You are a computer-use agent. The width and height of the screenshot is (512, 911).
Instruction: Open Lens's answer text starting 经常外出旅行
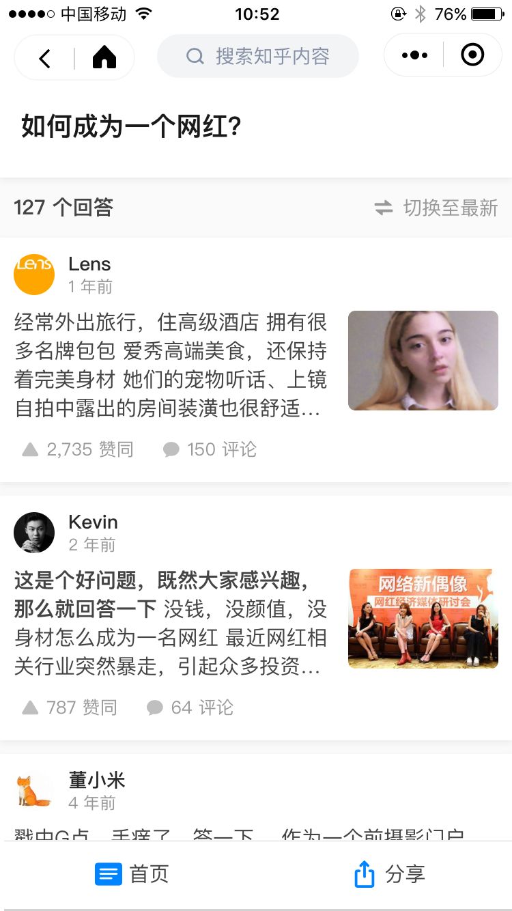pos(171,365)
